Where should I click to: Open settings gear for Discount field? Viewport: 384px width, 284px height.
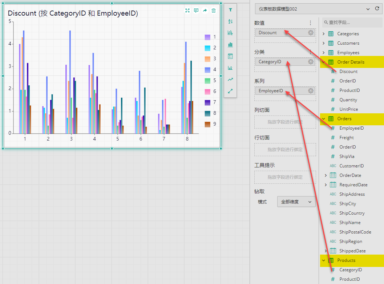311,33
